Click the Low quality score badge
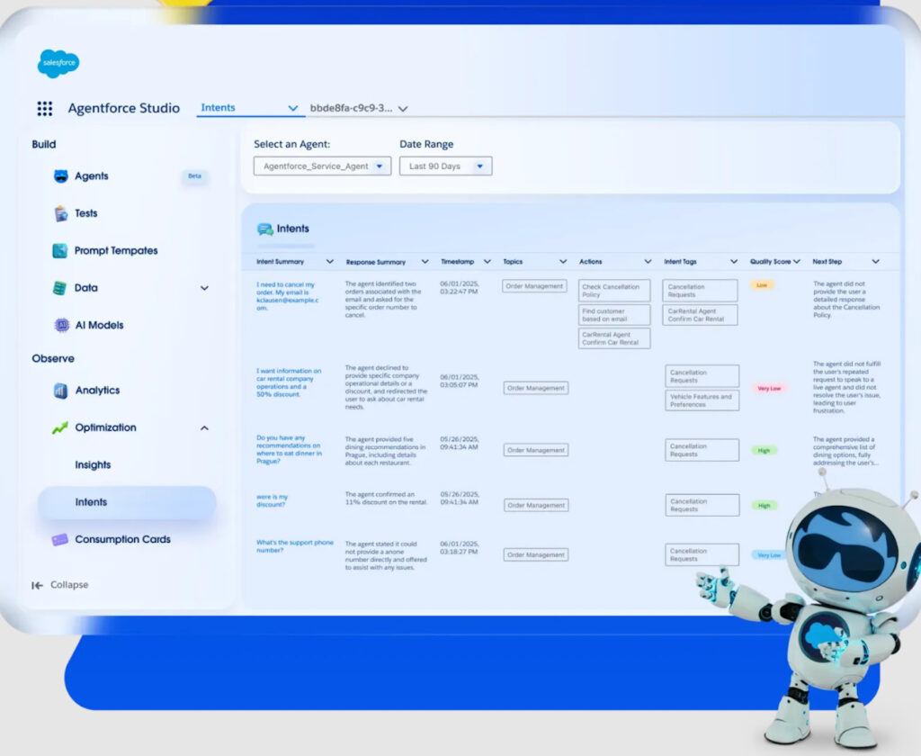The height and width of the screenshot is (756, 921). 762,285
